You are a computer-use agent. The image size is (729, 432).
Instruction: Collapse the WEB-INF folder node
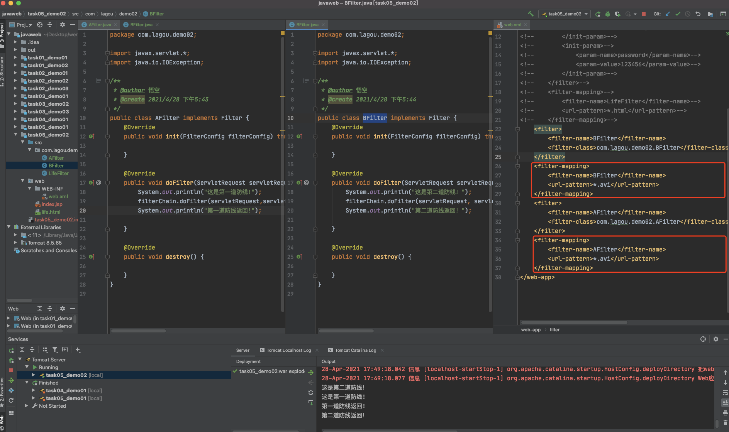pos(30,189)
